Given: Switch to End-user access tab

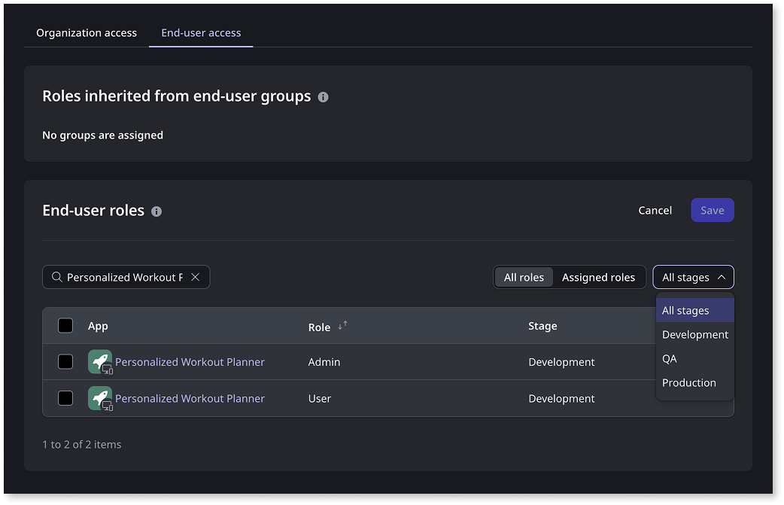Looking at the screenshot, I should click(x=201, y=33).
